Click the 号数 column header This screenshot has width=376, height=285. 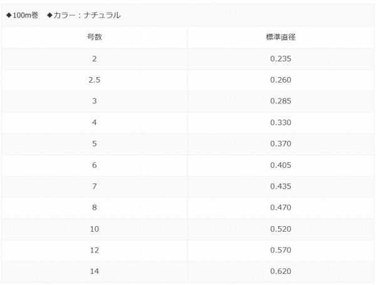pyautogui.click(x=94, y=37)
